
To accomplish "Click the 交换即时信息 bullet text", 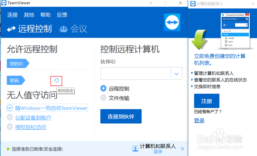I will pyautogui.click(x=207, y=86).
